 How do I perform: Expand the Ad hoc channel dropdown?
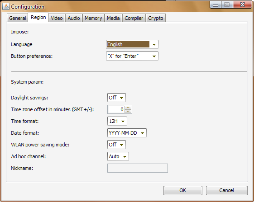[118, 156]
